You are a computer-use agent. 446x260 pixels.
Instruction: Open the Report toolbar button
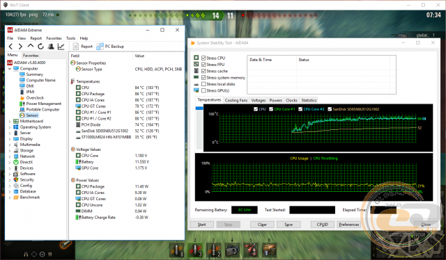click(x=83, y=47)
